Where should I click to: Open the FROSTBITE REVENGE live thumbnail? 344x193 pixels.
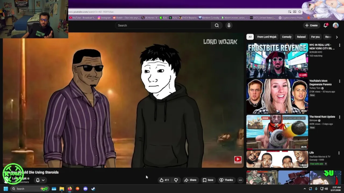pyautogui.click(x=277, y=60)
